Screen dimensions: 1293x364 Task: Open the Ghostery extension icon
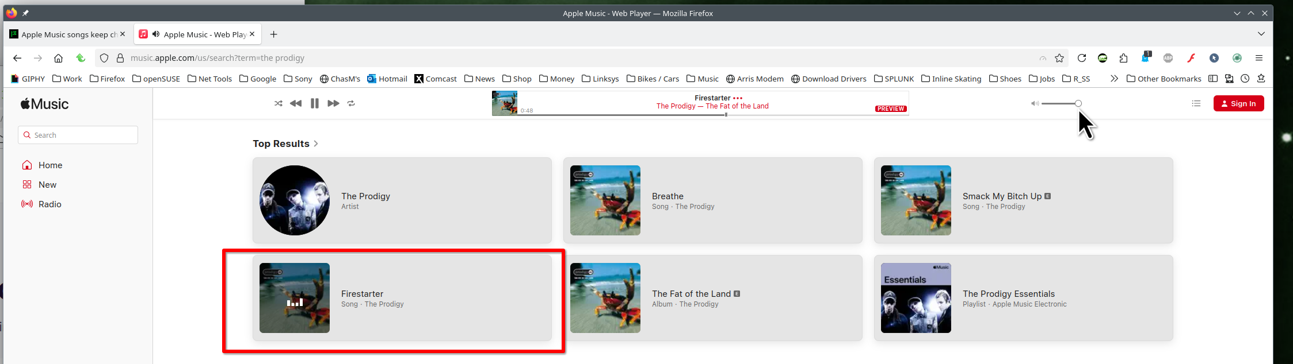[x=1146, y=57]
